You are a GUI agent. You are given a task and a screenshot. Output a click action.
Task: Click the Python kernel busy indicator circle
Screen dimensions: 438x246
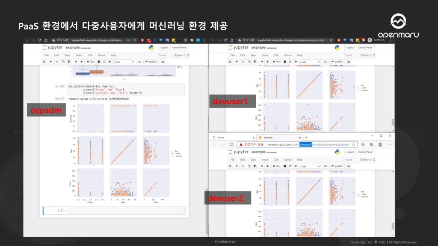(x=187, y=56)
